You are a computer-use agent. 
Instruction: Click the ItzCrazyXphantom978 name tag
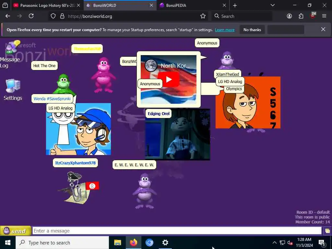pyautogui.click(x=75, y=163)
